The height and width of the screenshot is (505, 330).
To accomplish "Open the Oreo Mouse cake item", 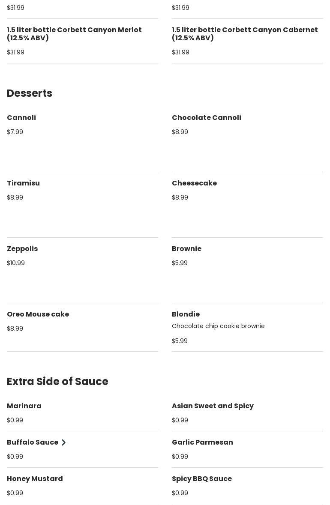I will click(38, 314).
